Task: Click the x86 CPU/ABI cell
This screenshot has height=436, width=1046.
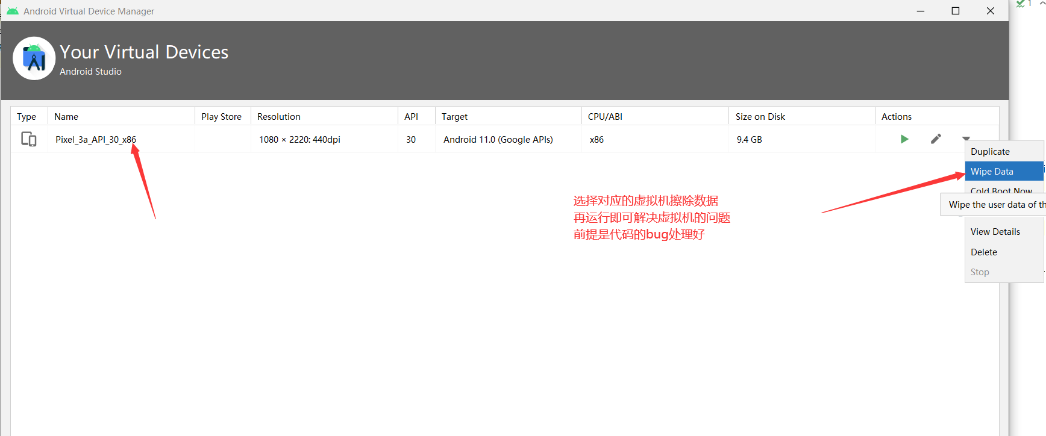Action: pos(597,140)
